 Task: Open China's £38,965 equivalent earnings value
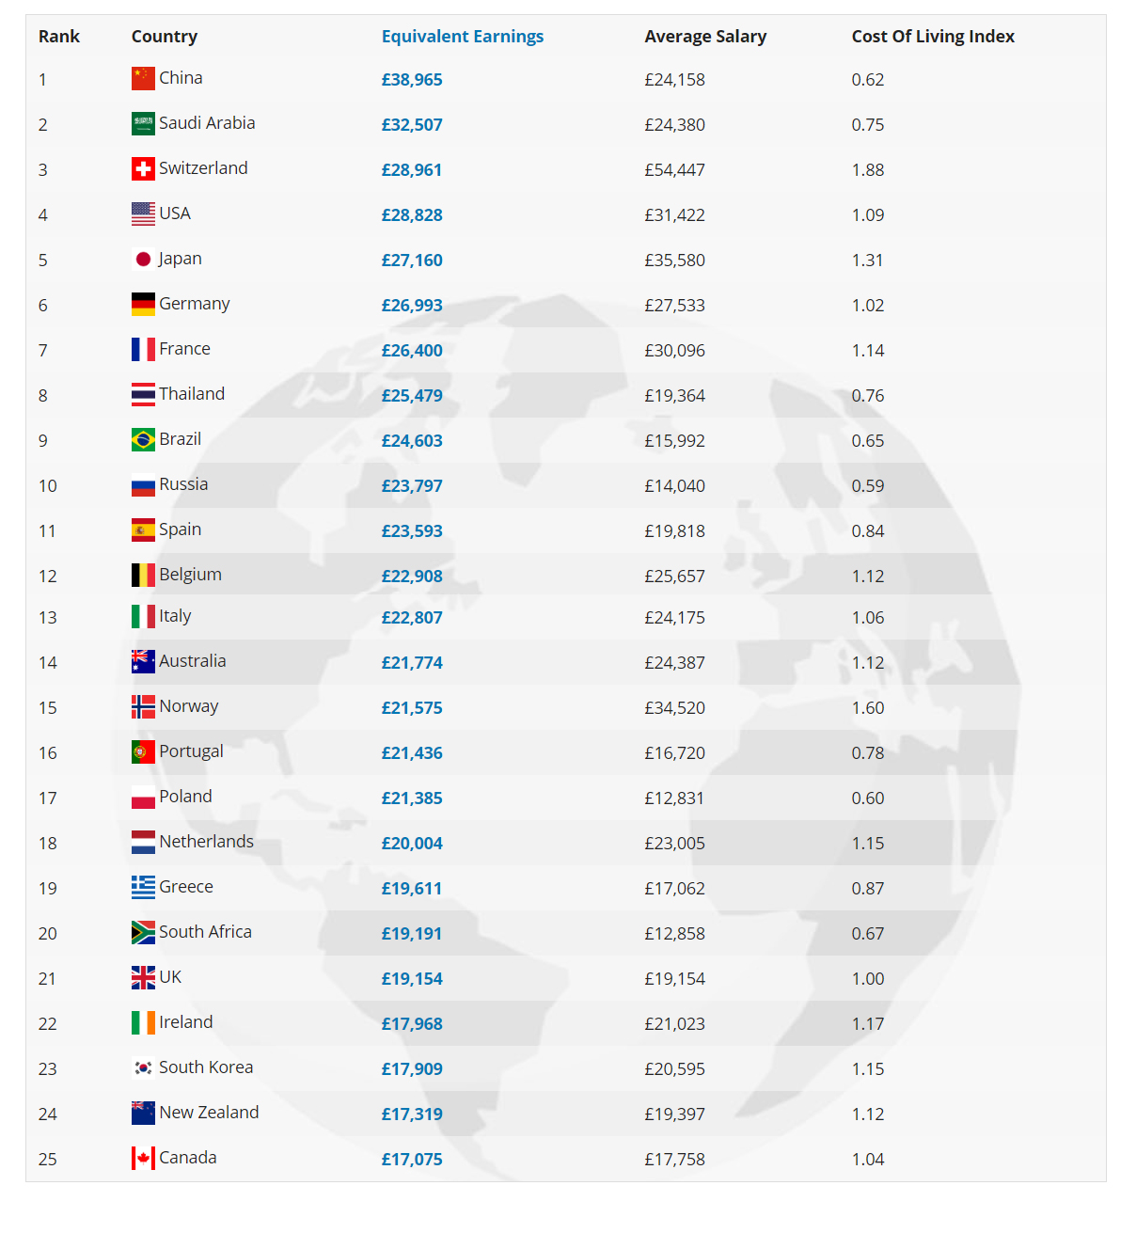tap(412, 80)
